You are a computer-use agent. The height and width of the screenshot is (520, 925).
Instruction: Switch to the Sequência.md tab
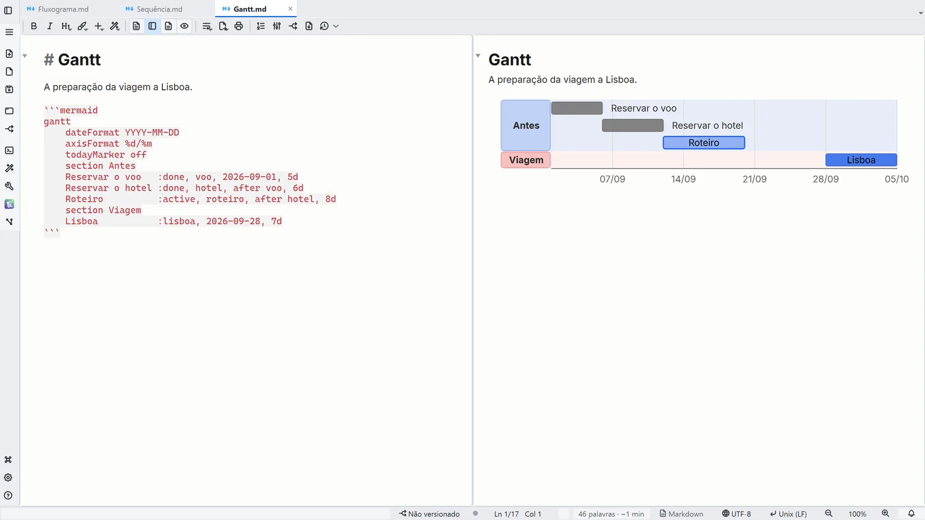(154, 9)
